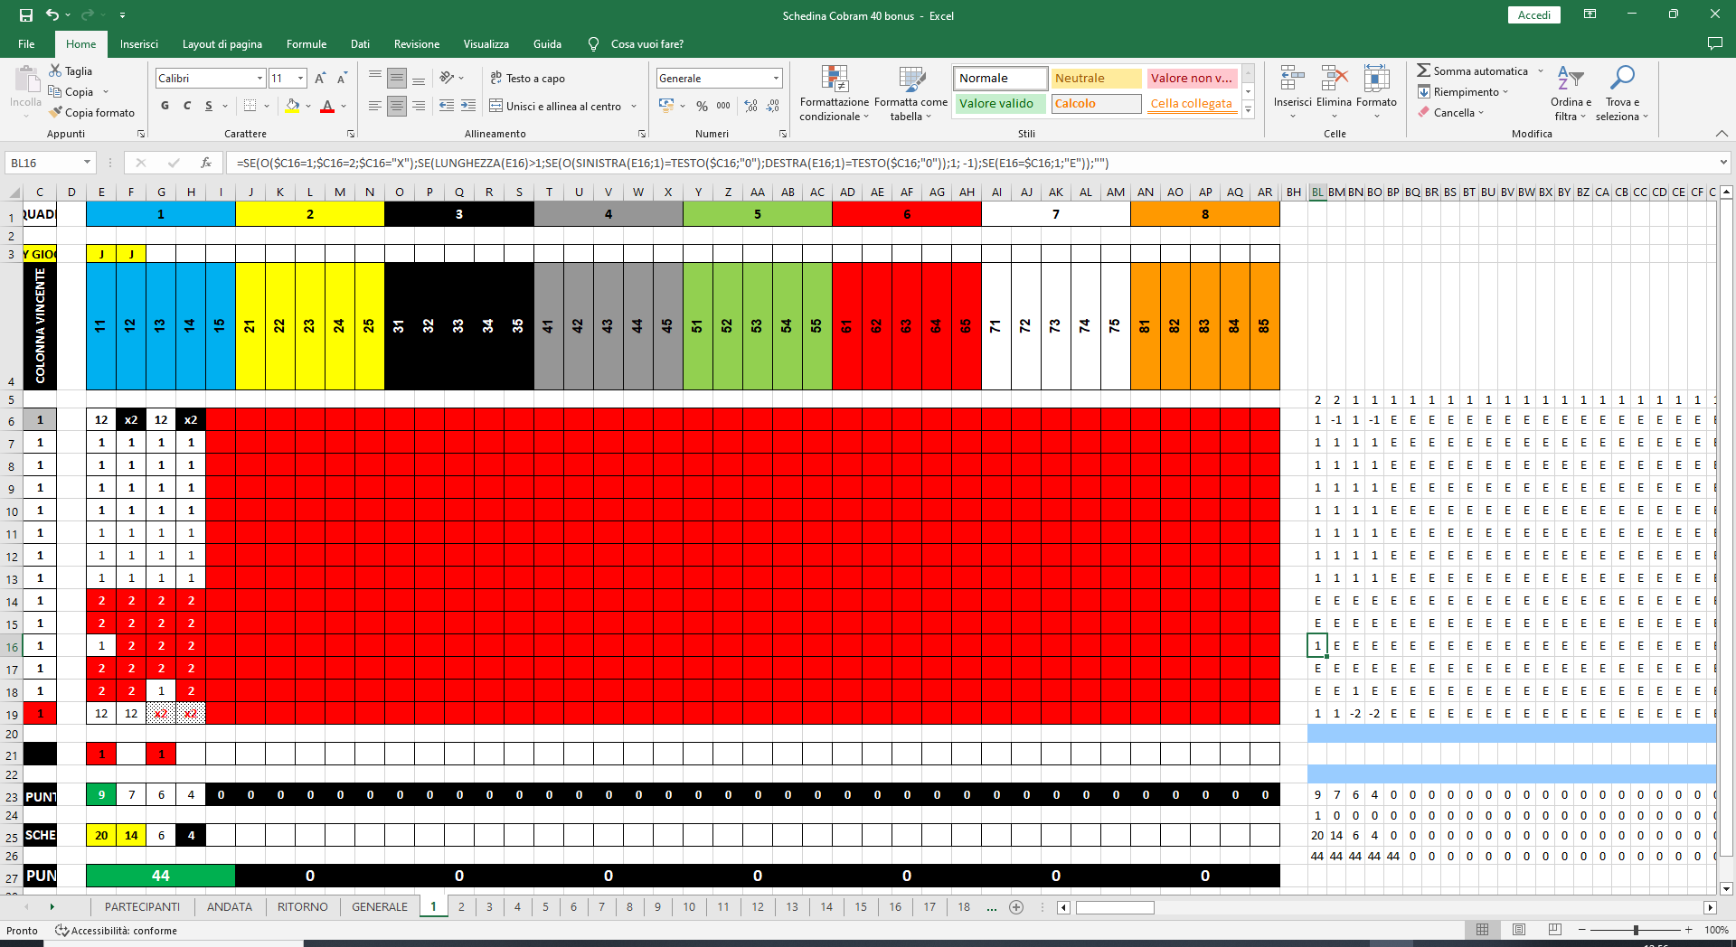Screen dimensions: 1736x947
Task: Apply percent style format
Action: [x=702, y=106]
